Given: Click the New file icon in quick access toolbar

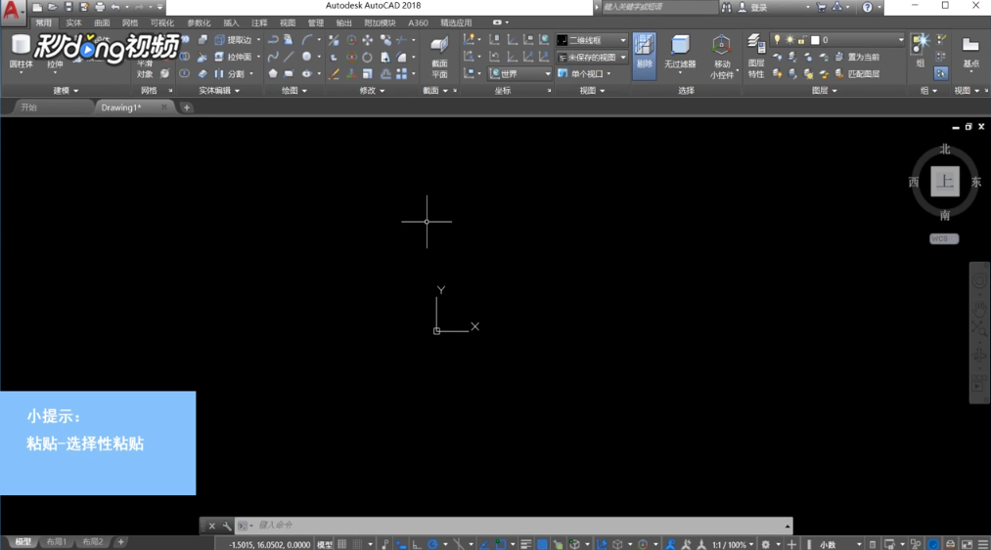Looking at the screenshot, I should (x=38, y=7).
